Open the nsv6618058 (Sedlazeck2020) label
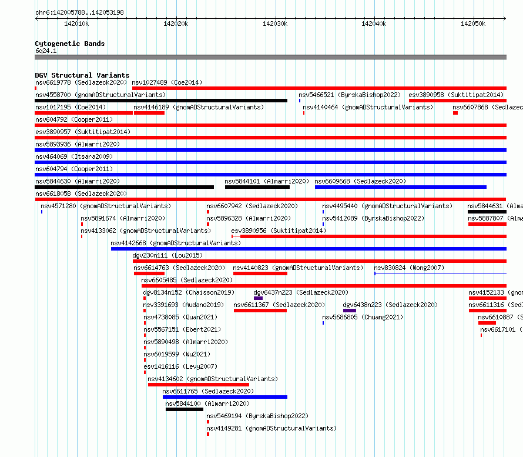The width and height of the screenshot is (523, 457). click(81, 194)
